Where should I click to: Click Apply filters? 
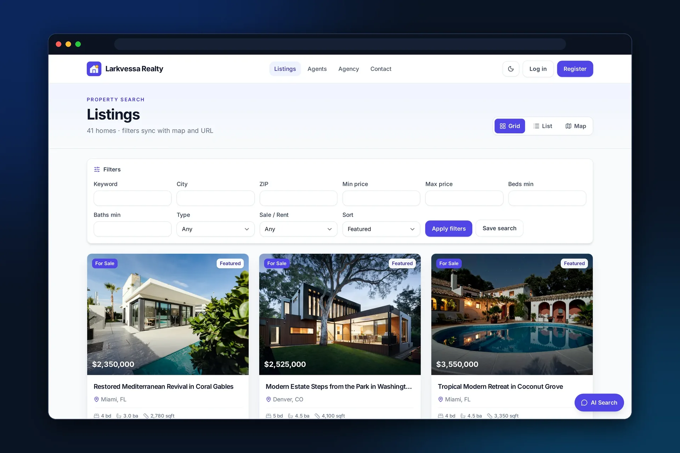pos(449,229)
